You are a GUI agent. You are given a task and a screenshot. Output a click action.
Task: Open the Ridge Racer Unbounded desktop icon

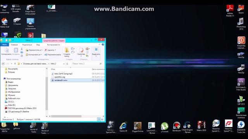(x=30, y=10)
